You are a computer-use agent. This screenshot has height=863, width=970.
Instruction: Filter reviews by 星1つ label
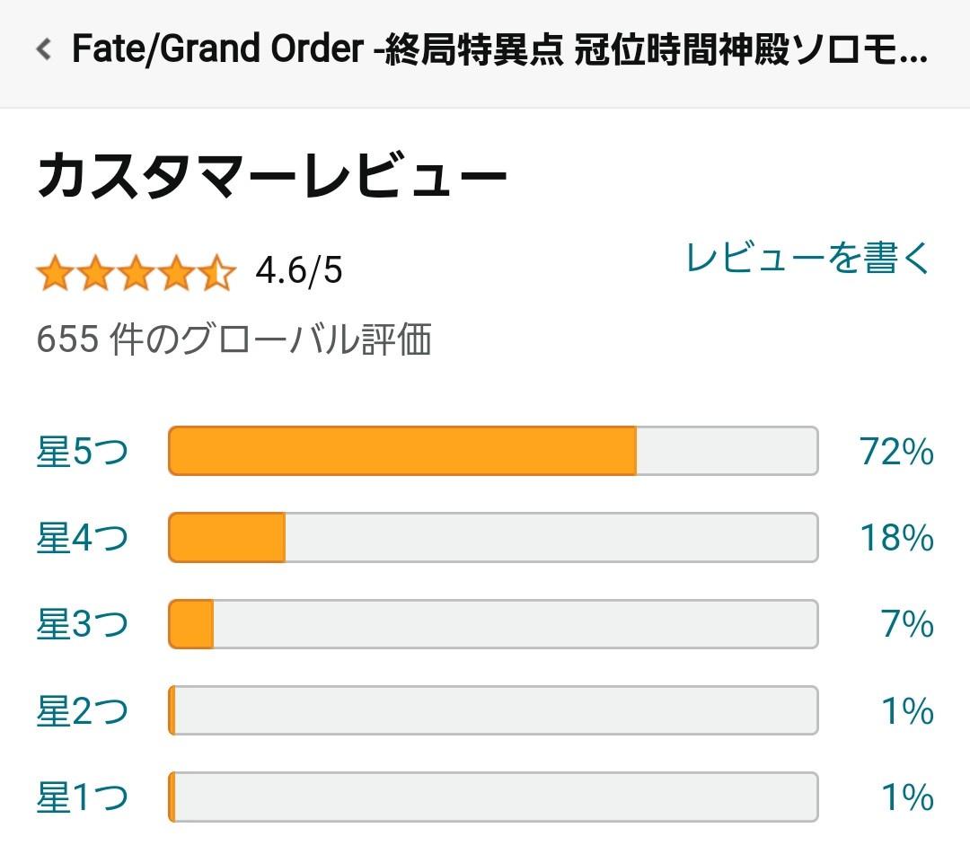83,797
